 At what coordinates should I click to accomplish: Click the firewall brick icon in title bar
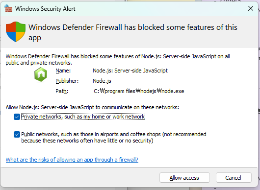click(8, 8)
